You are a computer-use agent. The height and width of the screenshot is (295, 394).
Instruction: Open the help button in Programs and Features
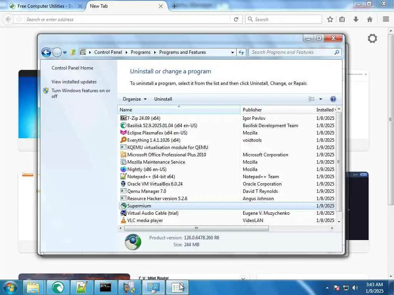click(x=333, y=99)
